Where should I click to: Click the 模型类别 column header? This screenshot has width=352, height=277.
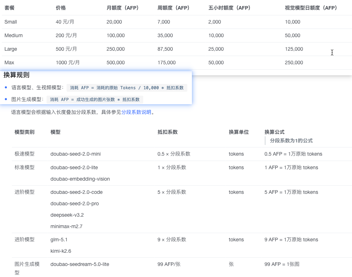[x=24, y=132]
